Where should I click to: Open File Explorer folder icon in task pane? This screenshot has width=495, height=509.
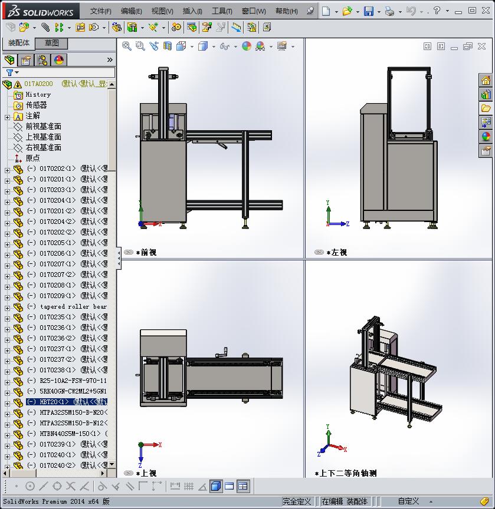tap(486, 108)
